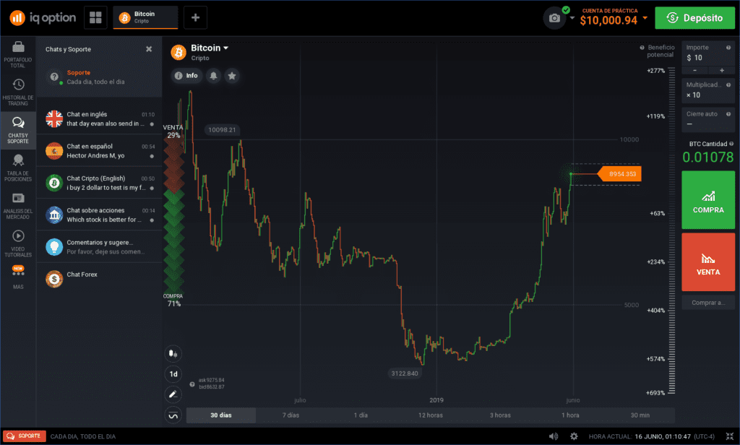Open the Bitcoin Info button
Screen dimensions: 740x445
(x=186, y=76)
